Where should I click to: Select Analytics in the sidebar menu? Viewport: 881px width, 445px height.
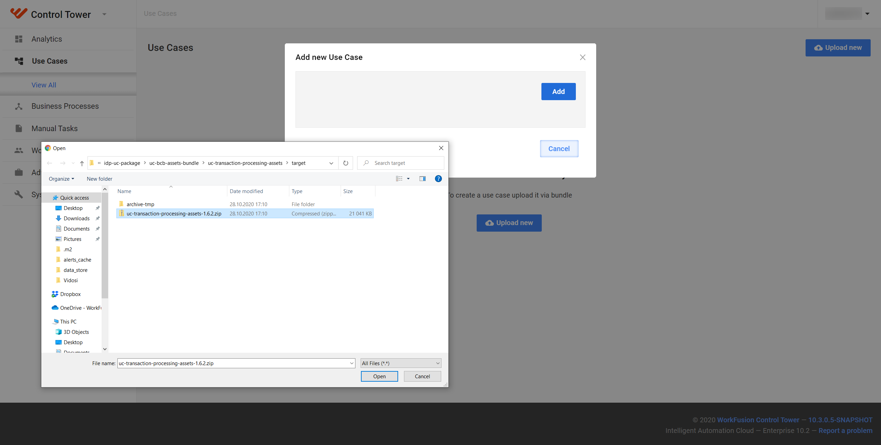[x=47, y=39]
